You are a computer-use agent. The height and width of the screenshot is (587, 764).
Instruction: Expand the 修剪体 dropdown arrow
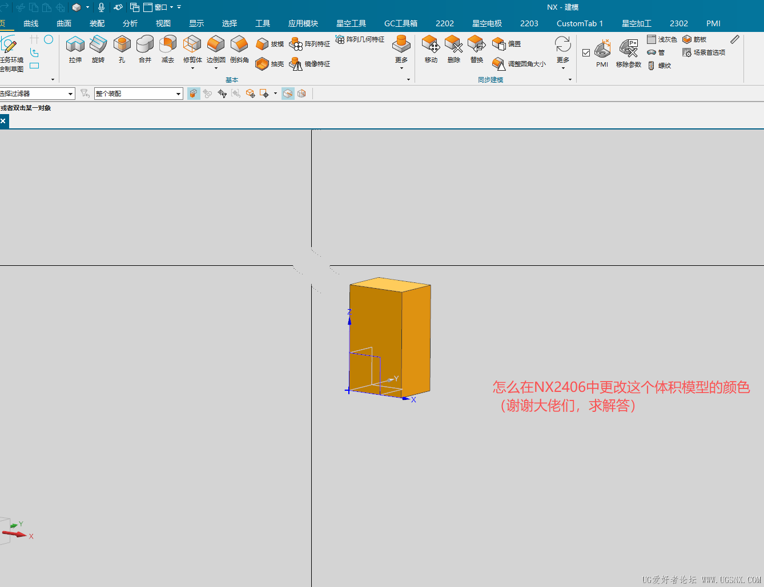tap(192, 68)
